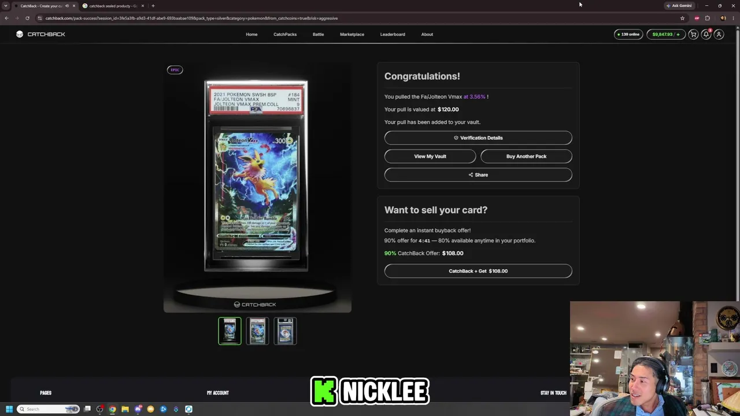Open the tab search dropdown

click(x=6, y=6)
